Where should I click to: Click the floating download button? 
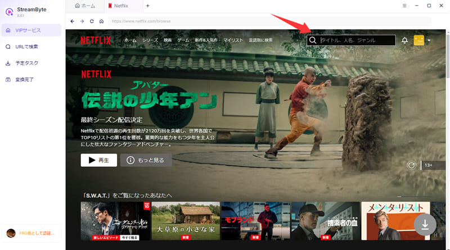[x=425, y=225]
